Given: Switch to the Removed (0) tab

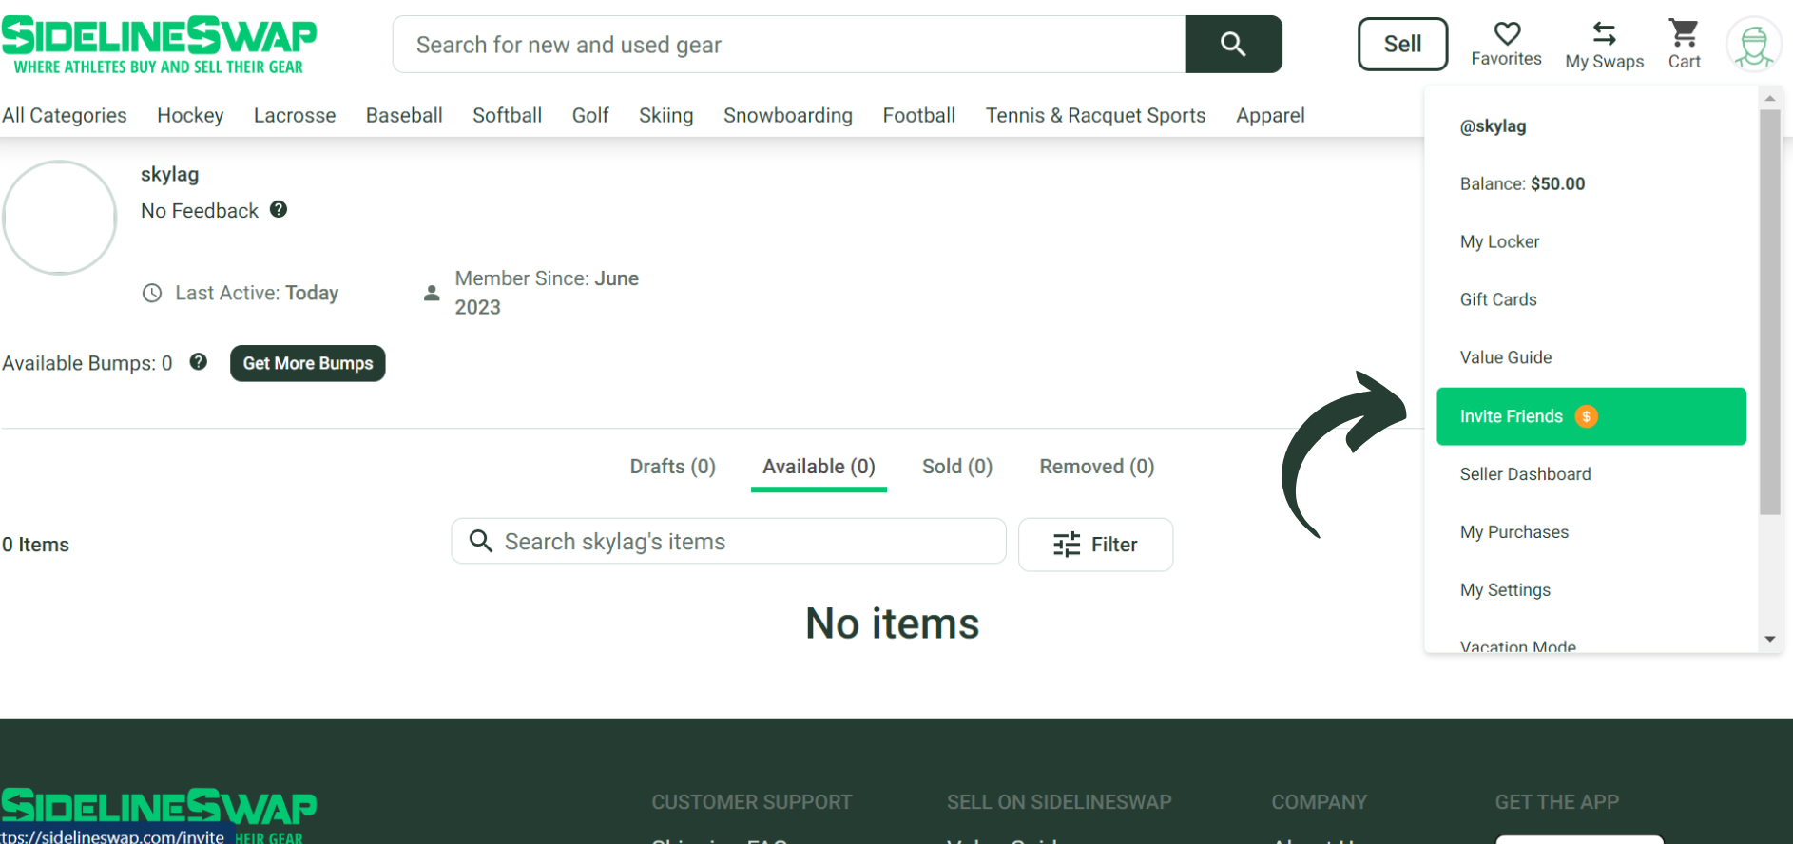Looking at the screenshot, I should pos(1097,467).
